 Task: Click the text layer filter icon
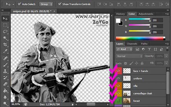point(149,49)
